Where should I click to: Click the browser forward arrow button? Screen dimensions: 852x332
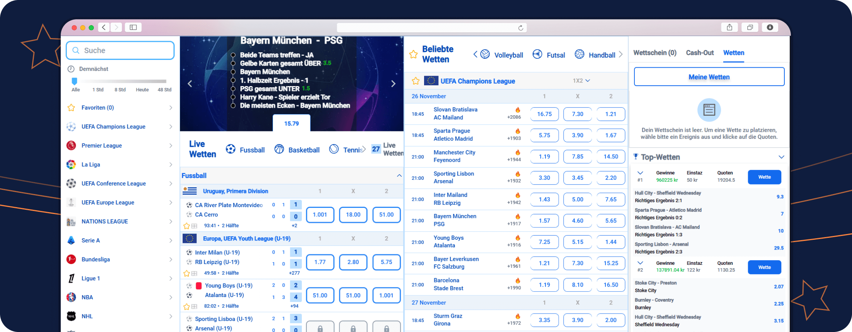point(116,27)
